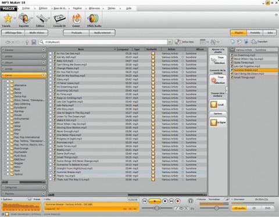Uncheck Summer Breeze.mp3 checkbox
The height and width of the screenshot is (217, 279).
pos(51,172)
